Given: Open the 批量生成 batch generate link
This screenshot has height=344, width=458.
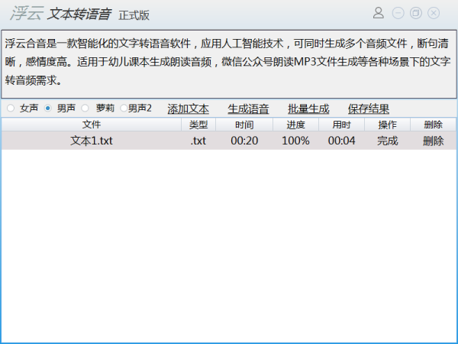Looking at the screenshot, I should click(x=308, y=109).
